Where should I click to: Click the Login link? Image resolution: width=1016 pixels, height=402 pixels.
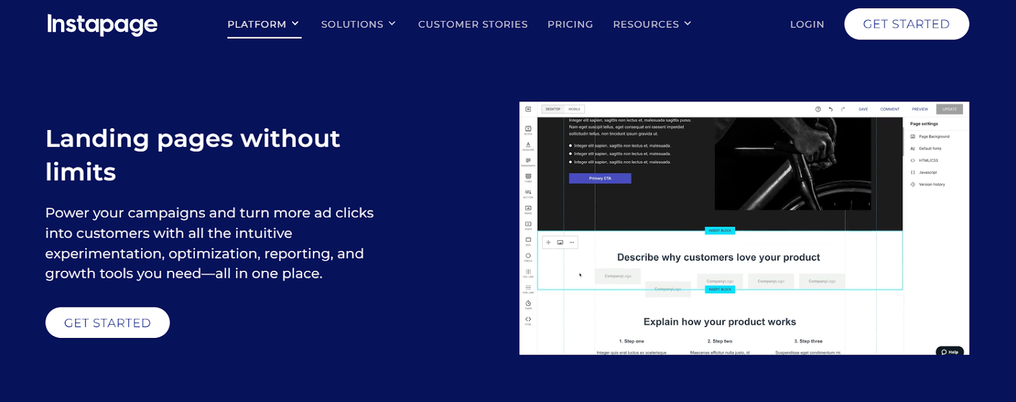(807, 24)
